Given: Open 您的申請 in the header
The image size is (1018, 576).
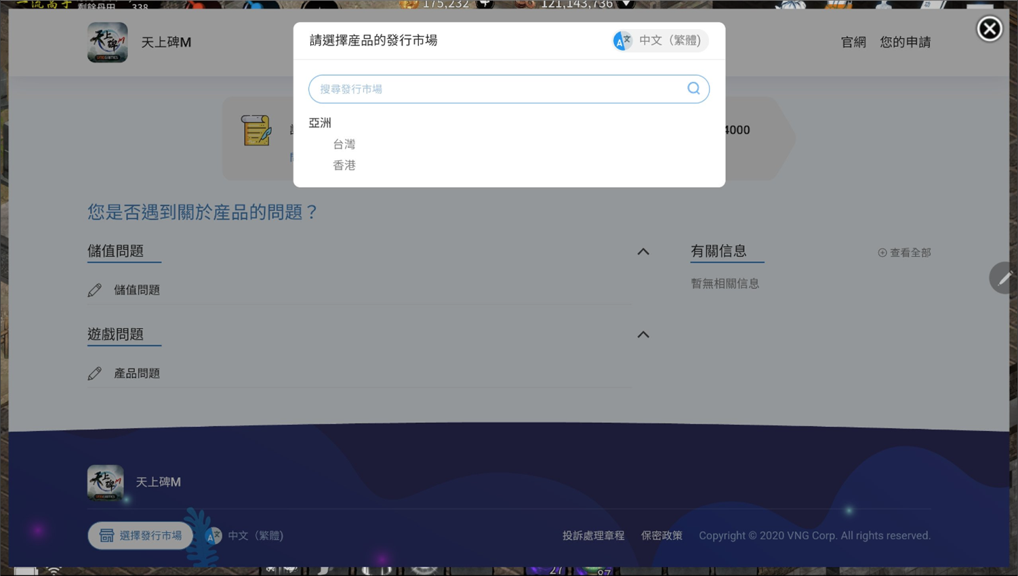Looking at the screenshot, I should point(905,42).
